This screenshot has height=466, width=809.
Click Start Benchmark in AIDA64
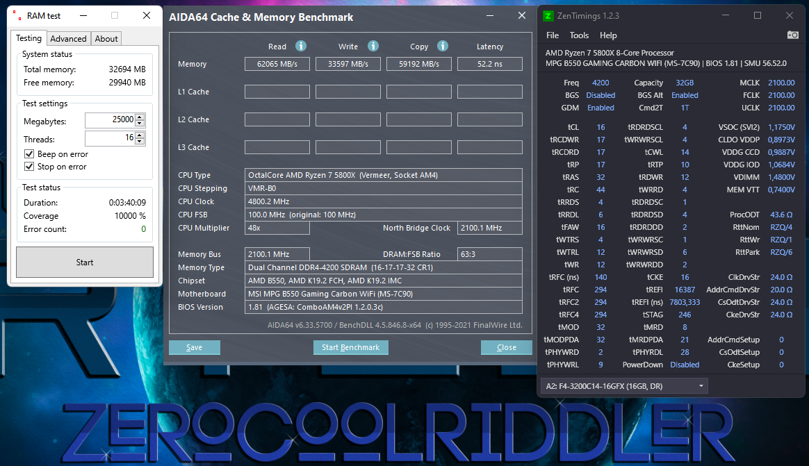(351, 347)
